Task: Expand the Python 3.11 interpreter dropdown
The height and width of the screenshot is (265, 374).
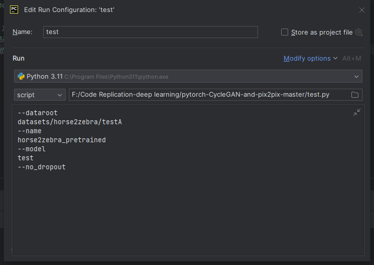Action: [x=356, y=77]
